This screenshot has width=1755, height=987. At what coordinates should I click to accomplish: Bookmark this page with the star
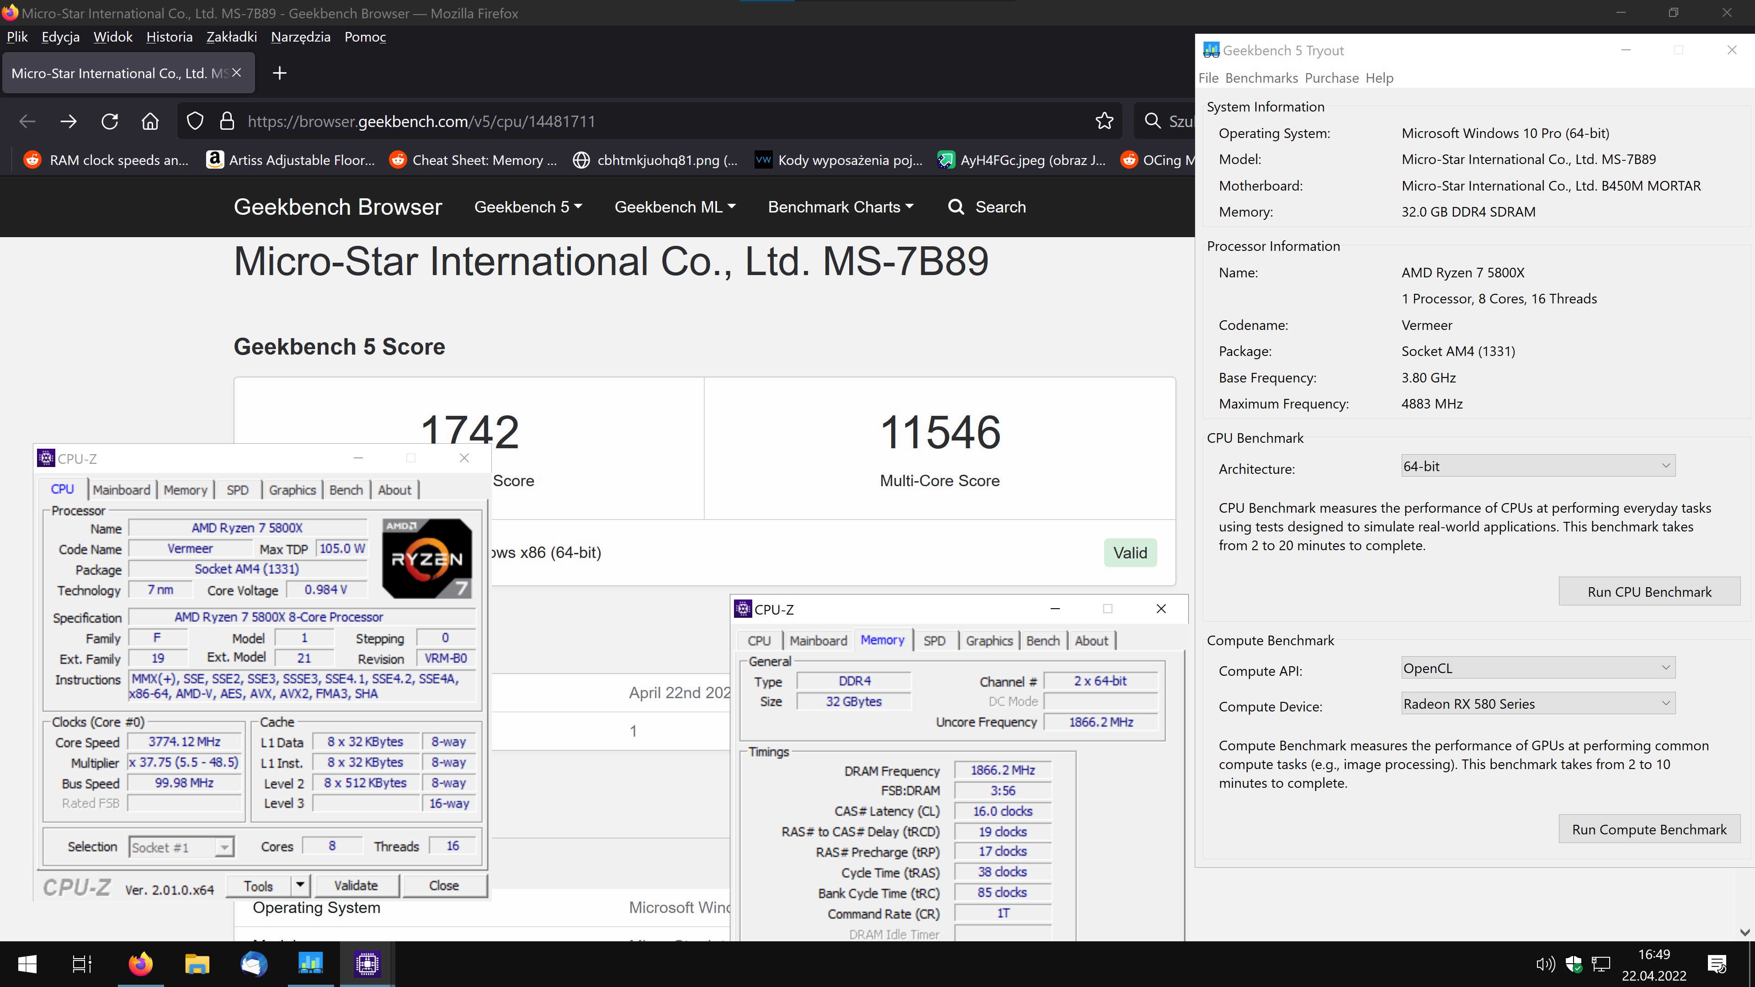[1104, 121]
